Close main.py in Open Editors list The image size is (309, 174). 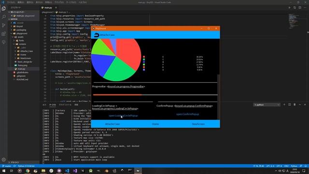[x=12, y=15]
